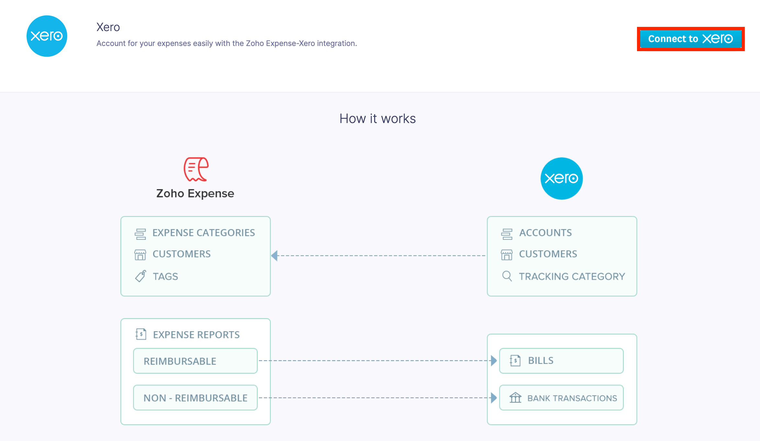
Task: Select the Customers icon under Xero
Action: (x=507, y=254)
